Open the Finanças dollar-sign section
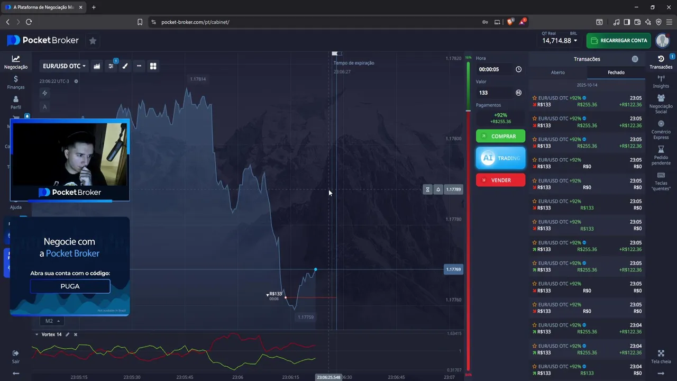The image size is (677, 381). coord(16,83)
